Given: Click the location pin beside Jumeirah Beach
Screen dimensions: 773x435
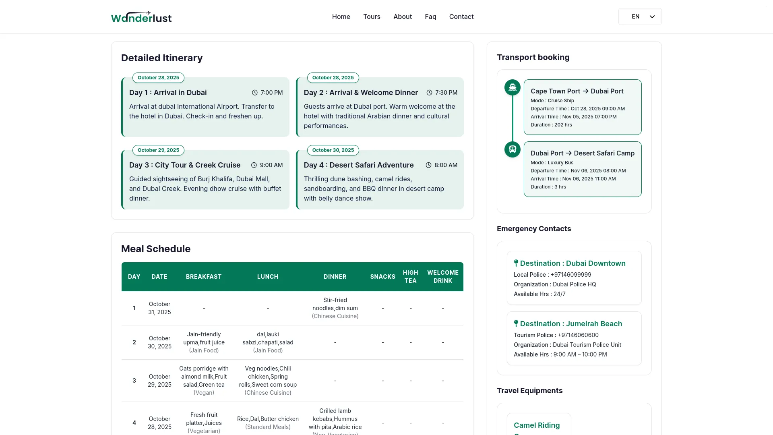Looking at the screenshot, I should tap(516, 323).
